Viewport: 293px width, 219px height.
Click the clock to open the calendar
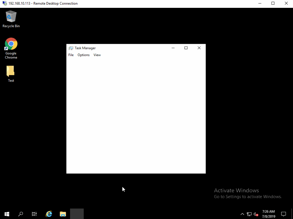268,213
